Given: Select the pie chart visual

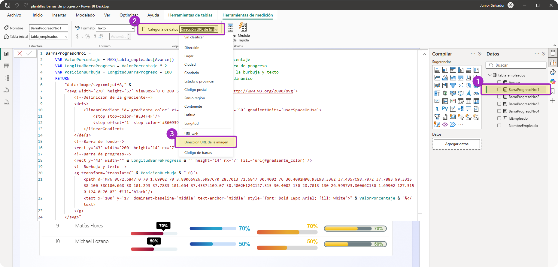Looking at the screenshot, I should (469, 85).
